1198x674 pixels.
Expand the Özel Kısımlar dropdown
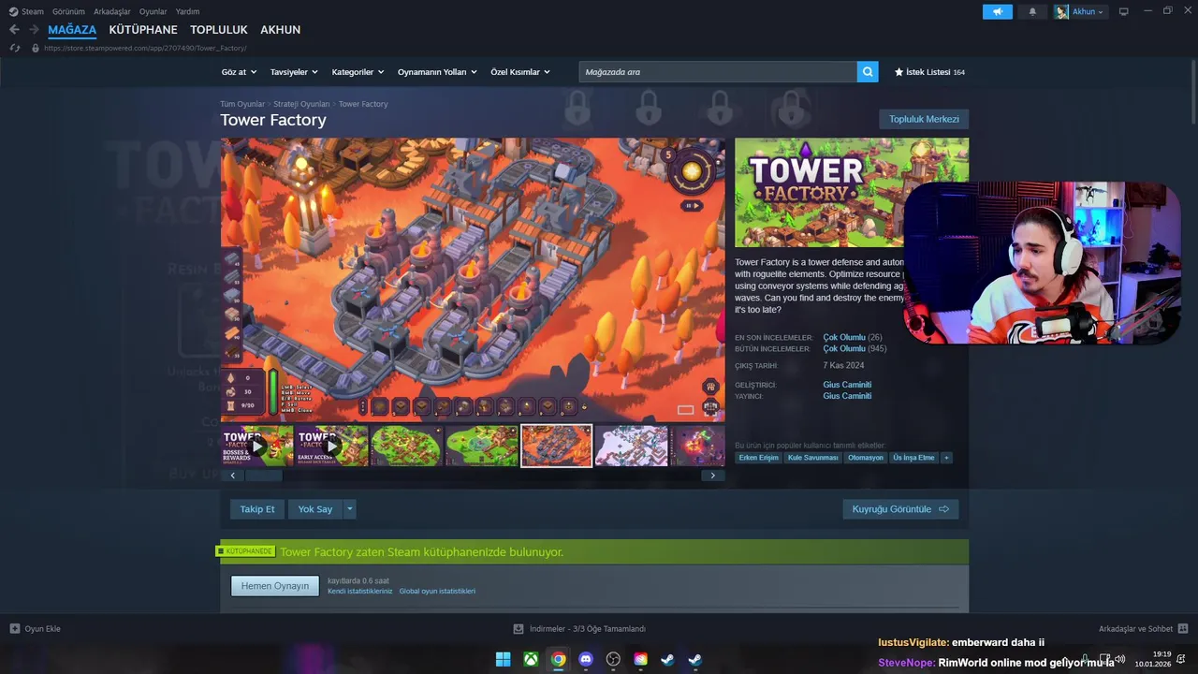point(520,72)
